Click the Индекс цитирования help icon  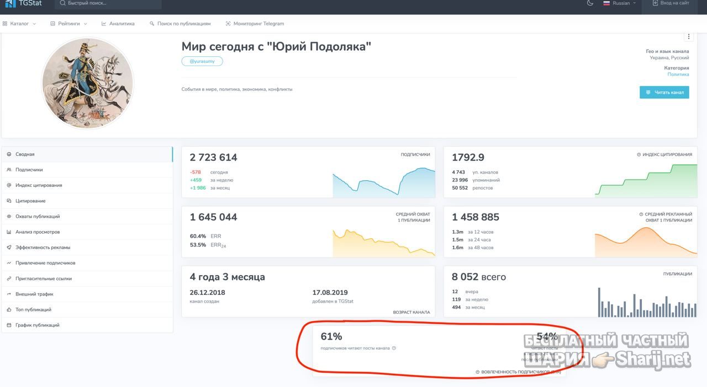tap(639, 155)
